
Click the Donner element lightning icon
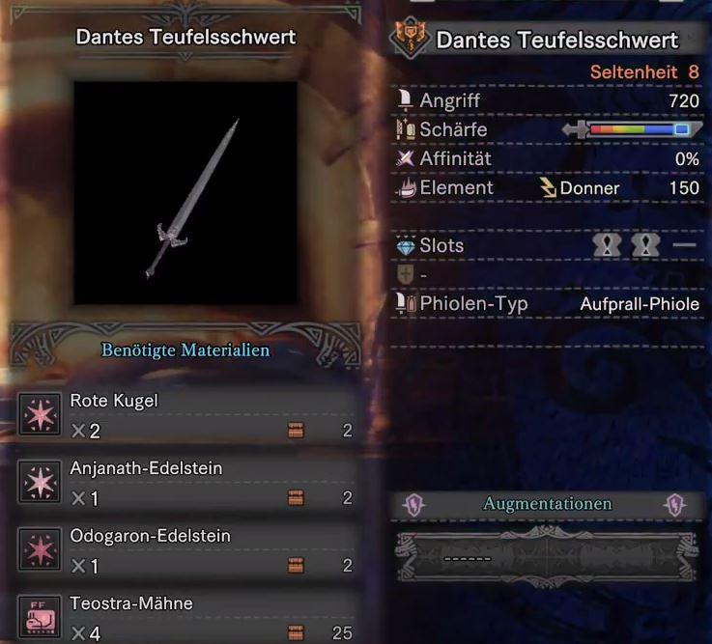[548, 188]
